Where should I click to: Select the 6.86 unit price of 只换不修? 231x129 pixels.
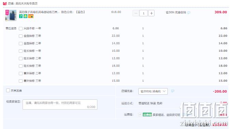[116, 28]
